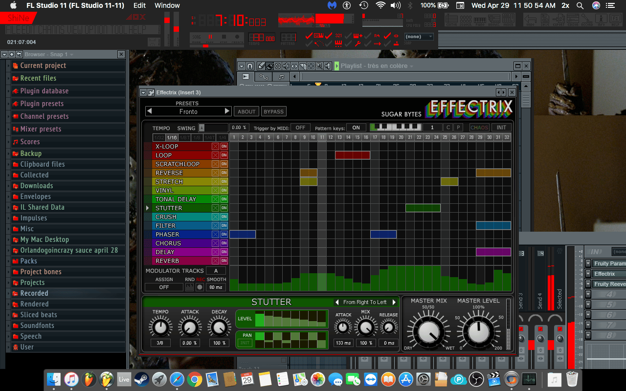This screenshot has width=626, height=391.
Task: Open Time Machine menu bar icon
Action: pyautogui.click(x=363, y=5)
